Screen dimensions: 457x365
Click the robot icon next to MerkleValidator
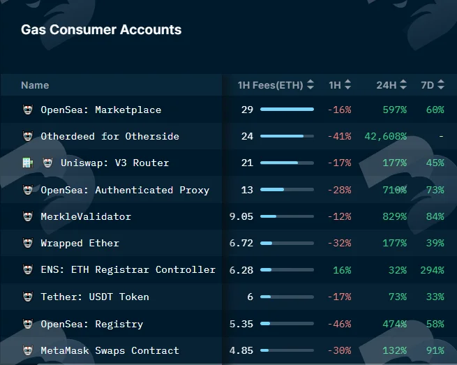click(x=28, y=216)
